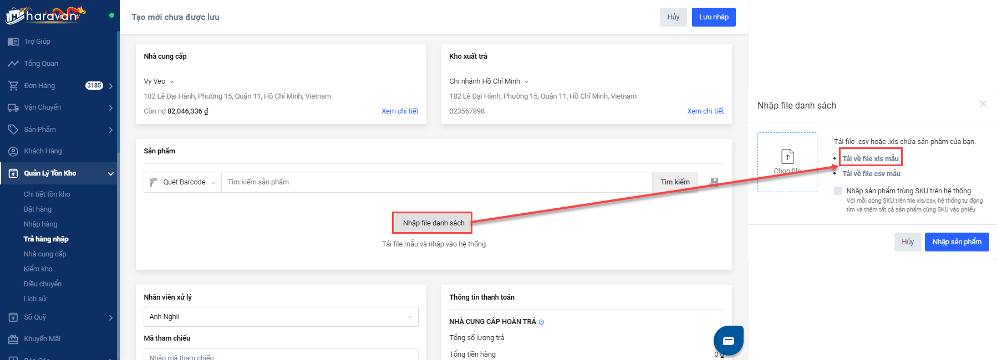Enable Nhập sản phẩm trùng SKU checkbox

click(x=837, y=191)
